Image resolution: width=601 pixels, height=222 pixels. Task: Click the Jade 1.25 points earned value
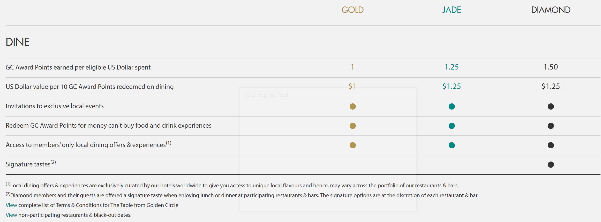(x=452, y=67)
